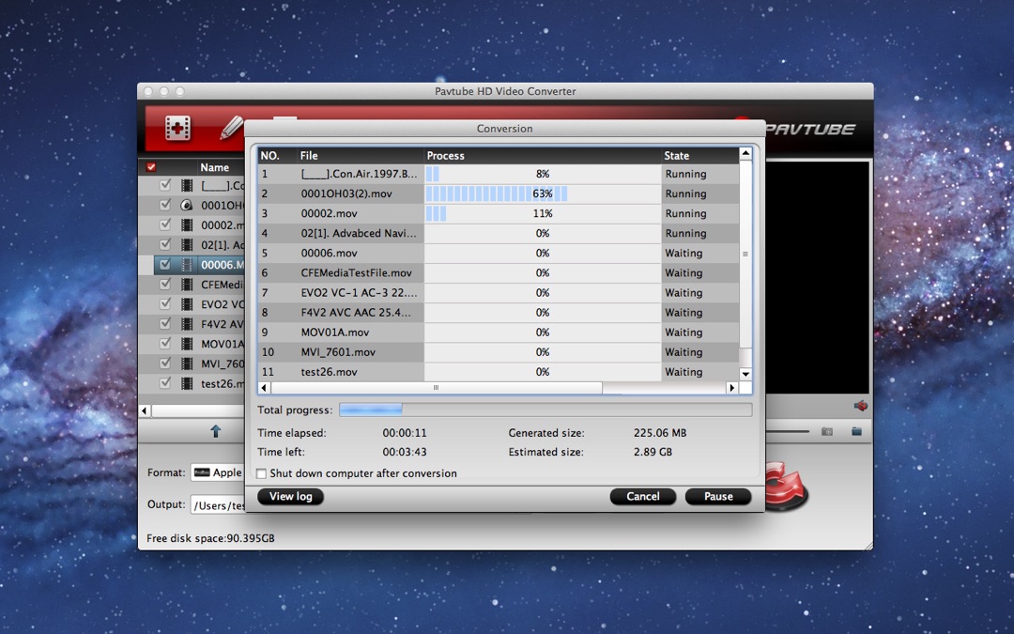The image size is (1014, 634).
Task: Click the Output path field
Action: (x=217, y=505)
